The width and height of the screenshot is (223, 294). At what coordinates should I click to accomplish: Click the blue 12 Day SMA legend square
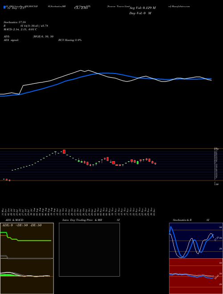[4, 7]
